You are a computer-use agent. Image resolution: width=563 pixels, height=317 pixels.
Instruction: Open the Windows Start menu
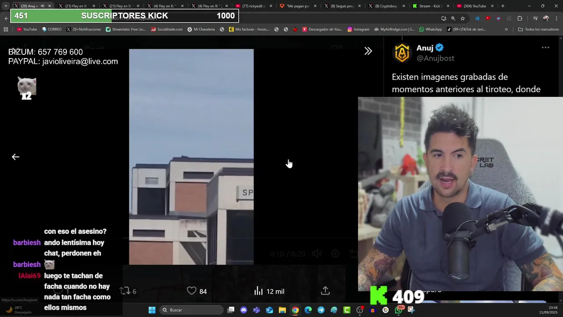coord(152,310)
